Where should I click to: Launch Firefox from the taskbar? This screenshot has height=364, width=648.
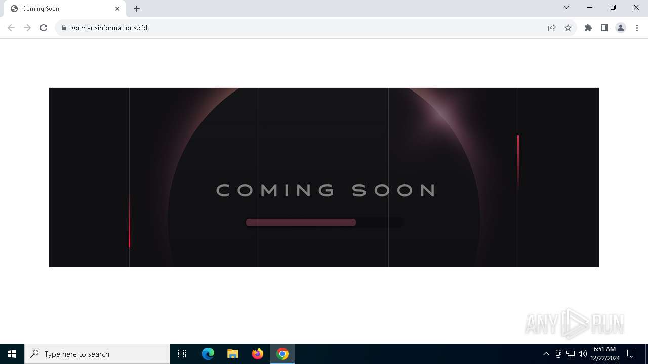258,354
